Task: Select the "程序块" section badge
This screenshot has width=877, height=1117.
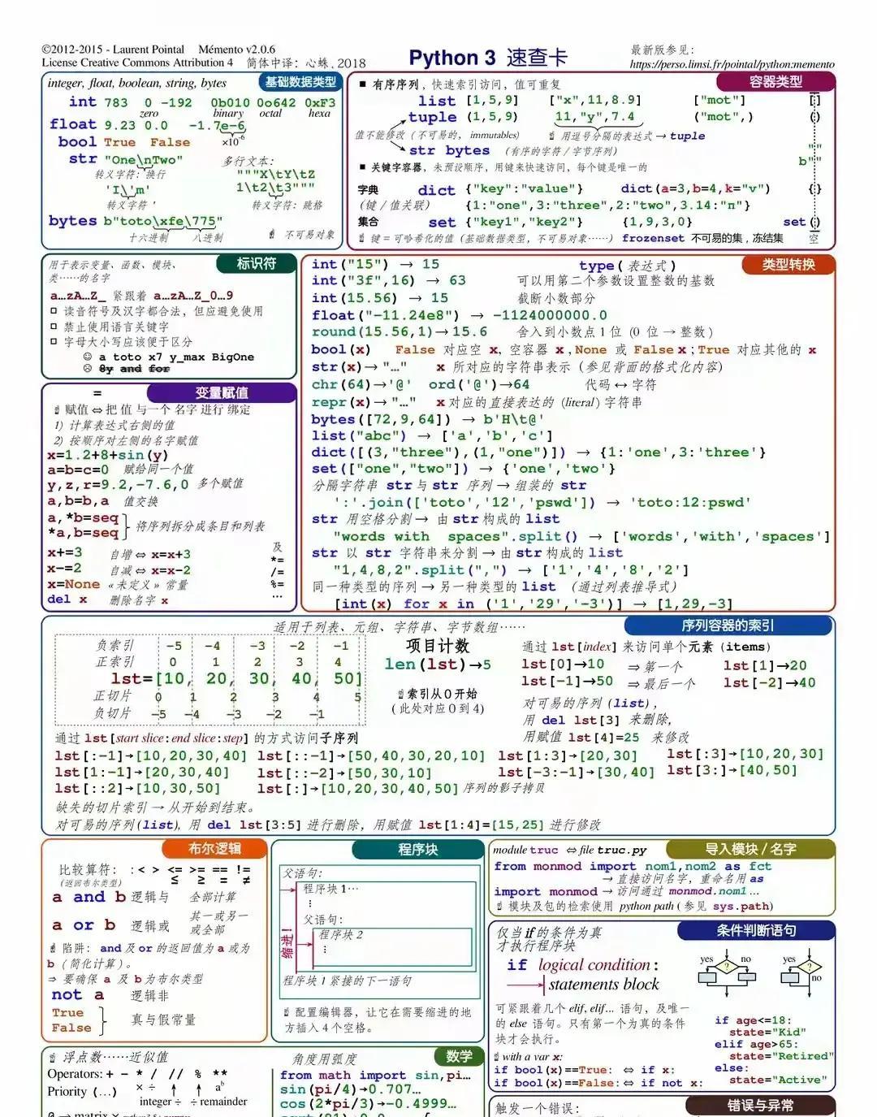Action: [417, 849]
